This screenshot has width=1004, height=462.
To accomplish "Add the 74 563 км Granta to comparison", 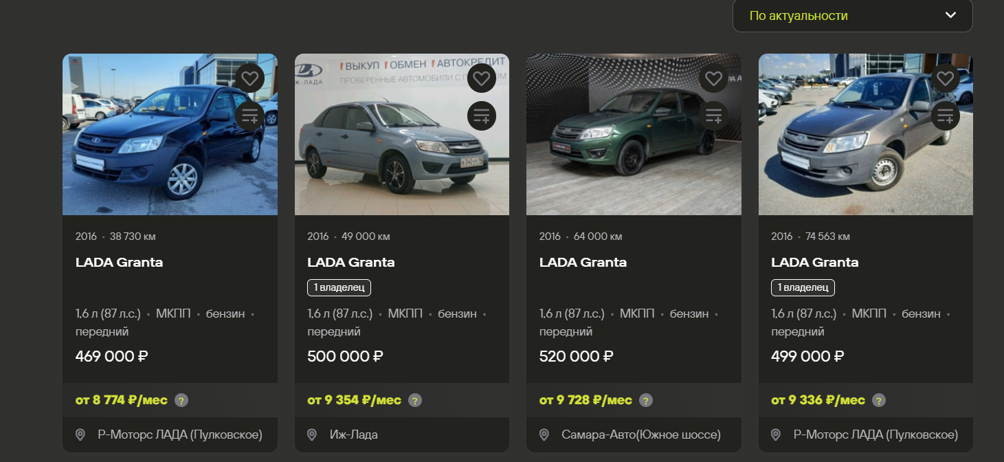I will click(x=946, y=115).
